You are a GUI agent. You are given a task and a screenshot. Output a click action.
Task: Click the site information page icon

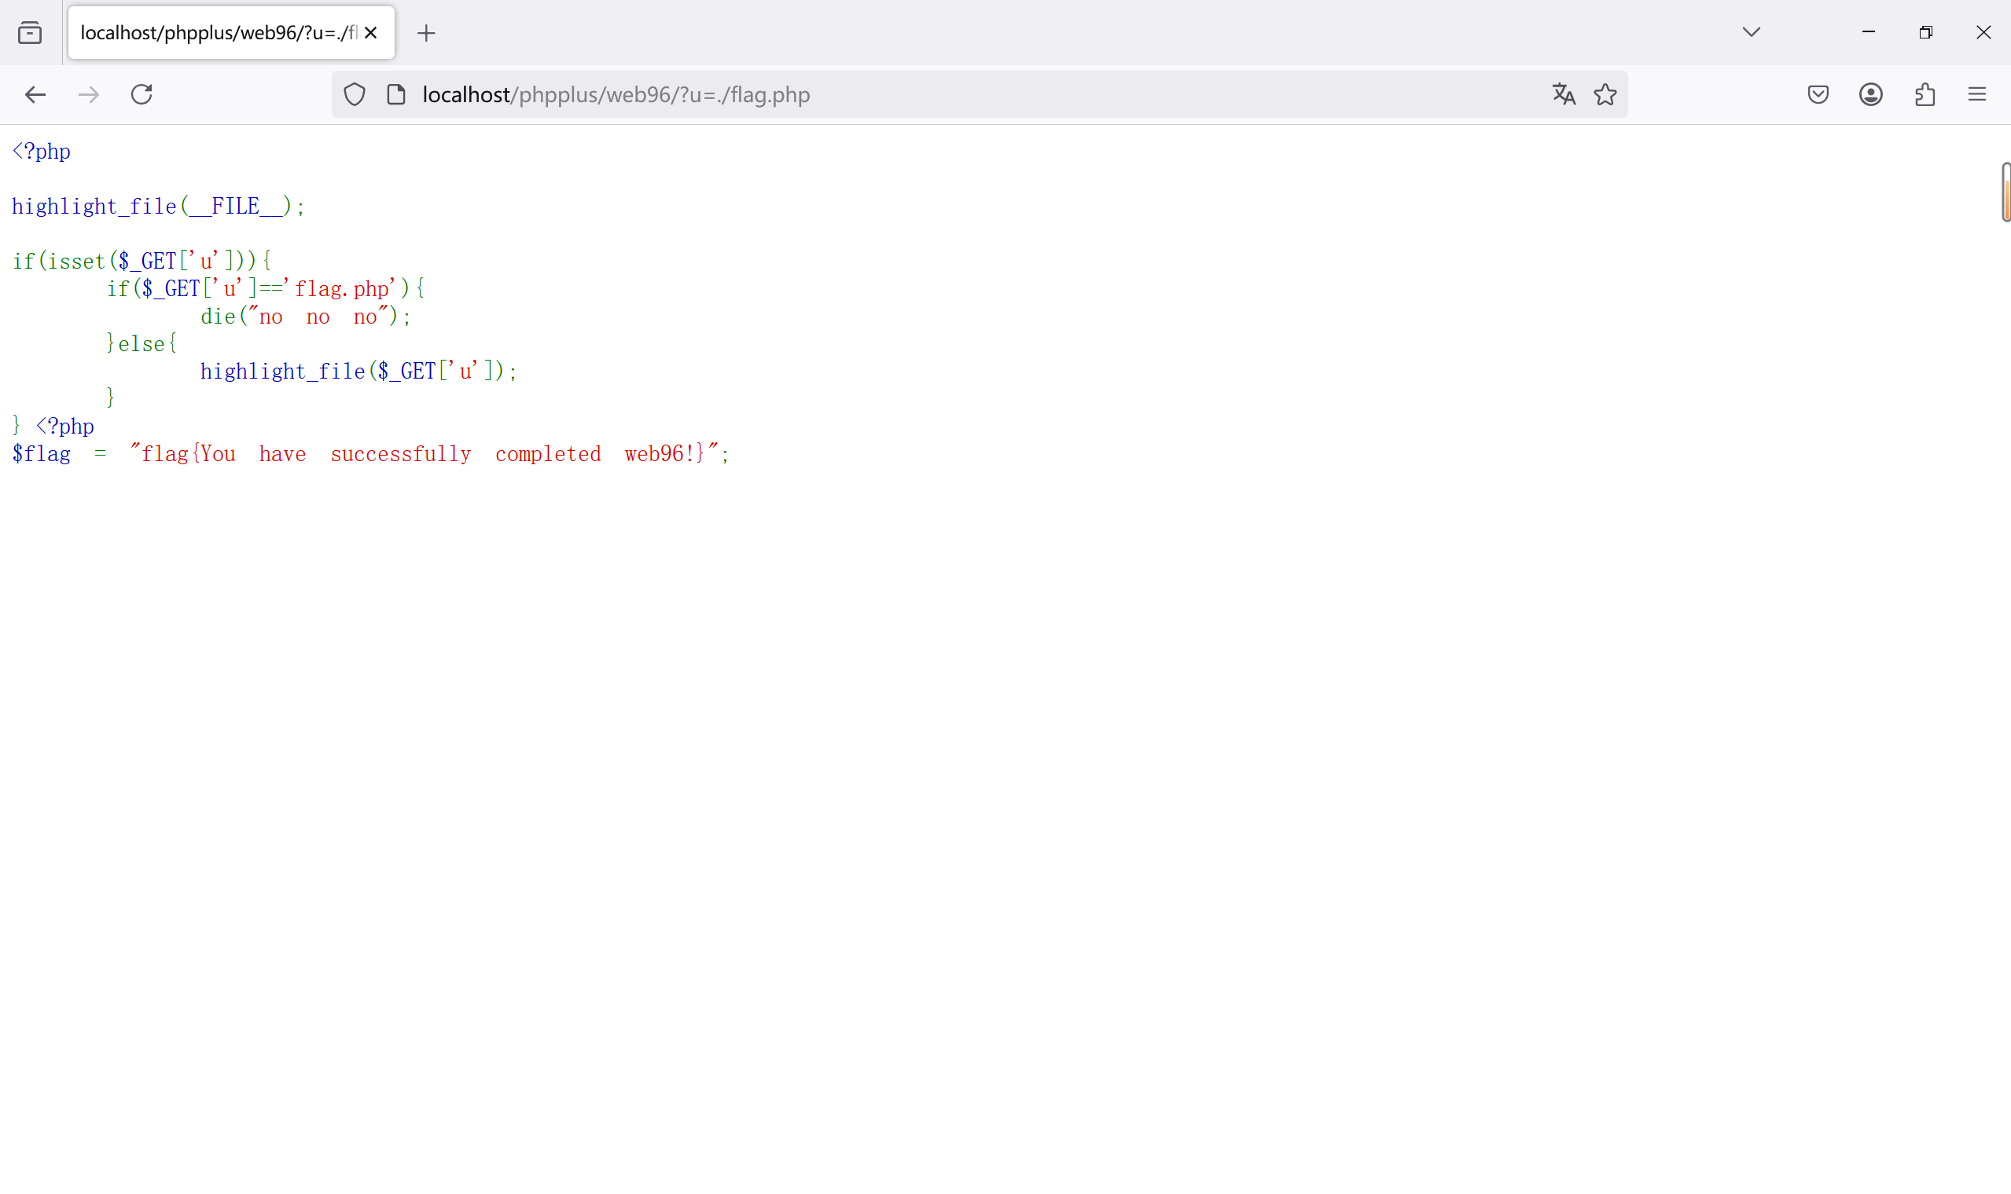(396, 95)
